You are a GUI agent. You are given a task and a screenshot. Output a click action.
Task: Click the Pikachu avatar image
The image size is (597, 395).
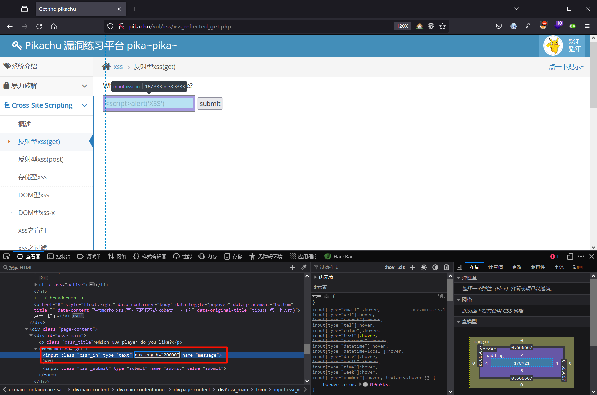tap(553, 45)
